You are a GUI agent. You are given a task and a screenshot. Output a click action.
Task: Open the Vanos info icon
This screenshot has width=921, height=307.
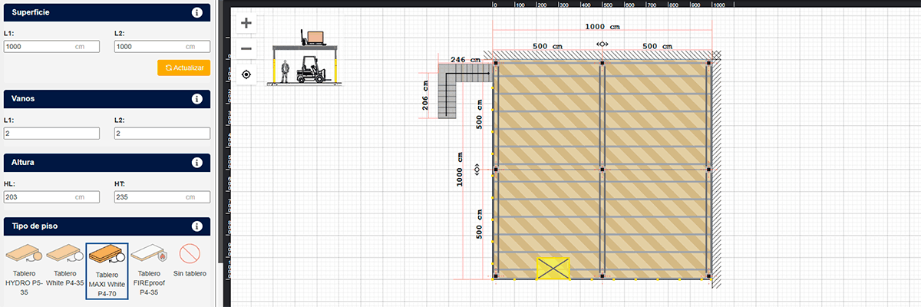(x=197, y=99)
